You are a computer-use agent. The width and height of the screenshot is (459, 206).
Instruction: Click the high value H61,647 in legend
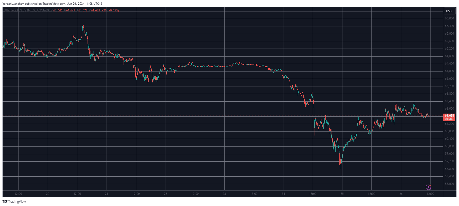(70, 10)
